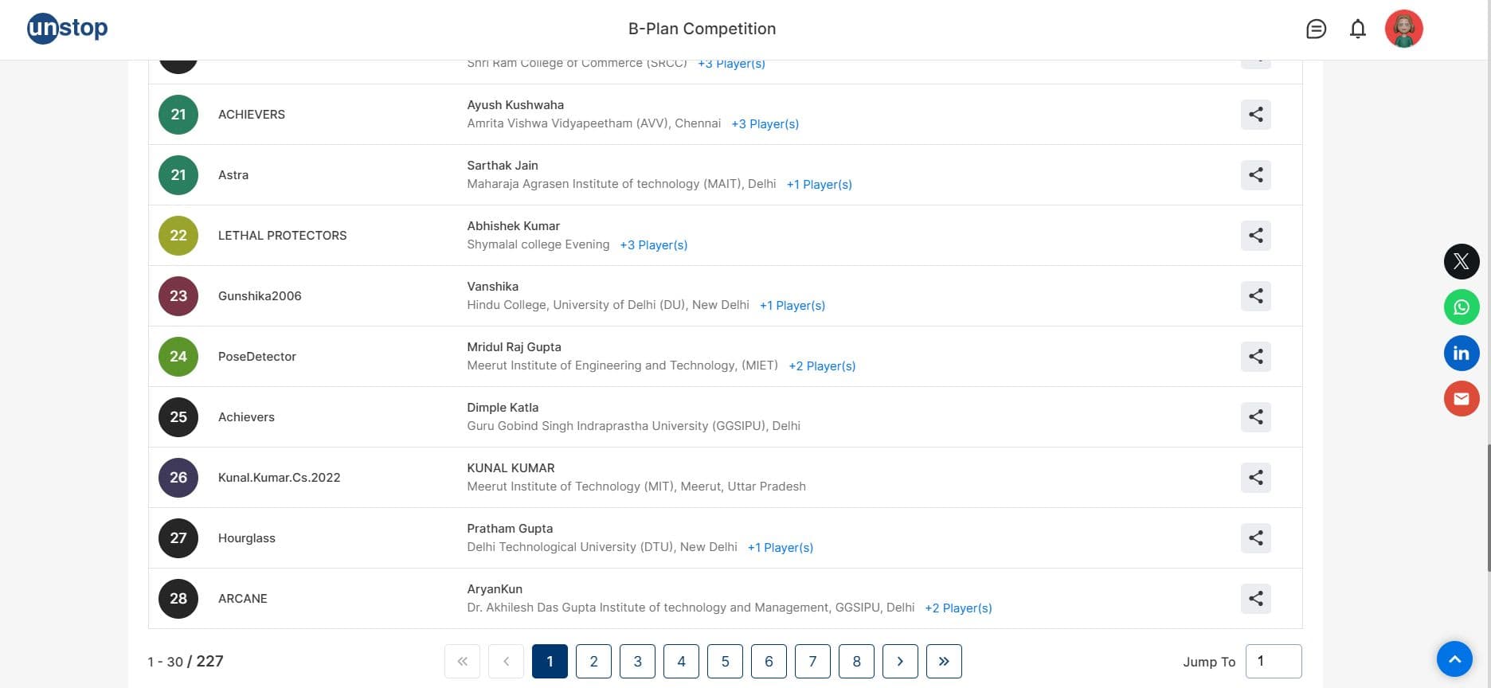The image size is (1491, 688).
Task: Go to next page arrow
Action: [x=900, y=662]
